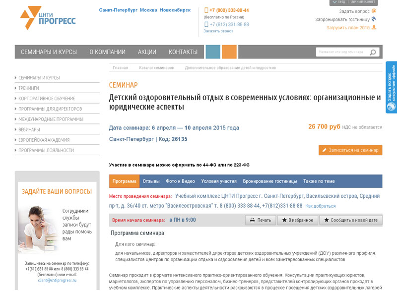
Task: Click the blue square in the navigation bar
Action: (x=213, y=52)
